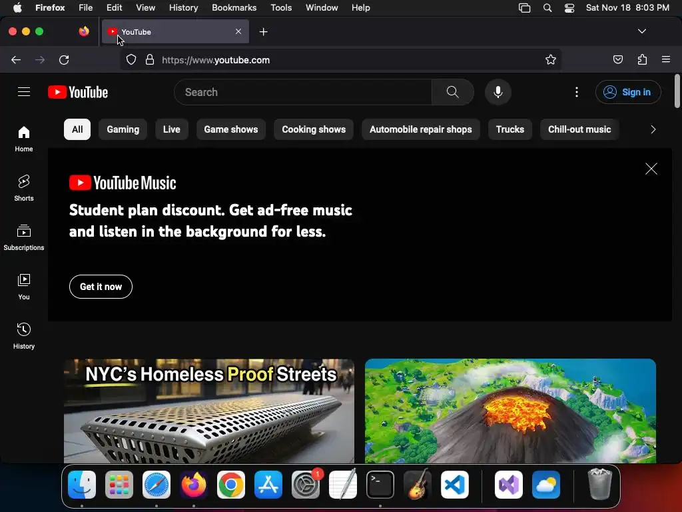This screenshot has height=512, width=682.
Task: Click the page vertical scrollbar
Action: pyautogui.click(x=677, y=91)
